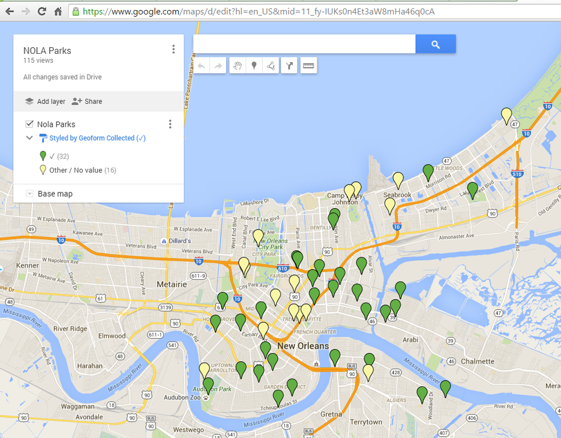Click the browser forward arrow
The image size is (561, 438).
26,11
